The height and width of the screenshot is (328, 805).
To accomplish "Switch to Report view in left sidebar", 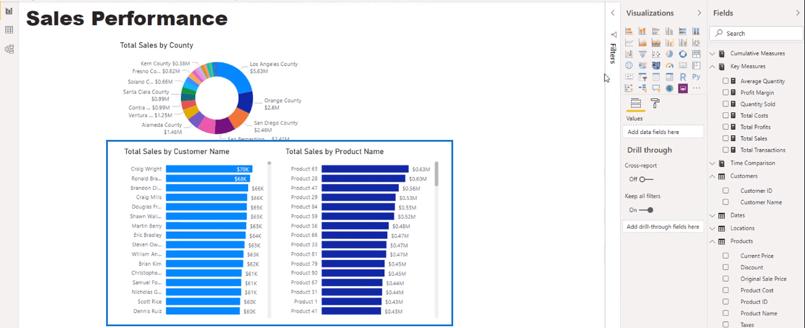I will (9, 12).
